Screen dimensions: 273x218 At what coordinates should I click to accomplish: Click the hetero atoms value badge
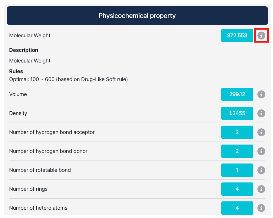(x=237, y=208)
